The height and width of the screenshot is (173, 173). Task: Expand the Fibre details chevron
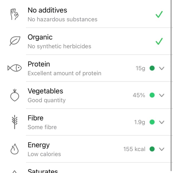pyautogui.click(x=162, y=122)
